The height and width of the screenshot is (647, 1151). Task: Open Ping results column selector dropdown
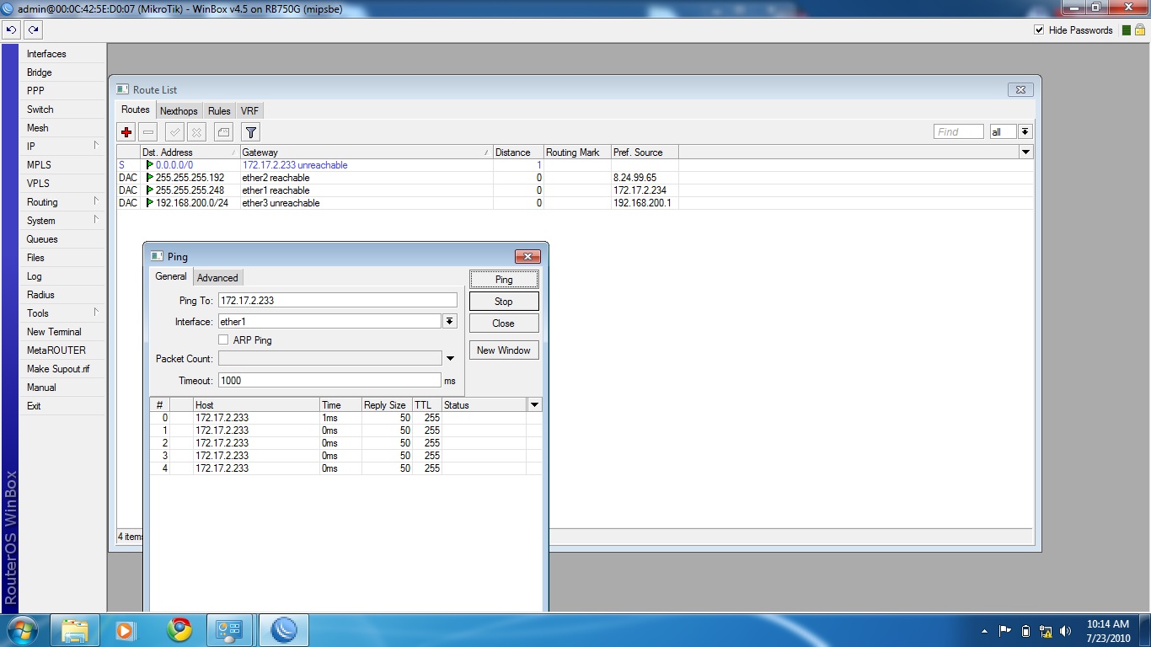pos(534,405)
